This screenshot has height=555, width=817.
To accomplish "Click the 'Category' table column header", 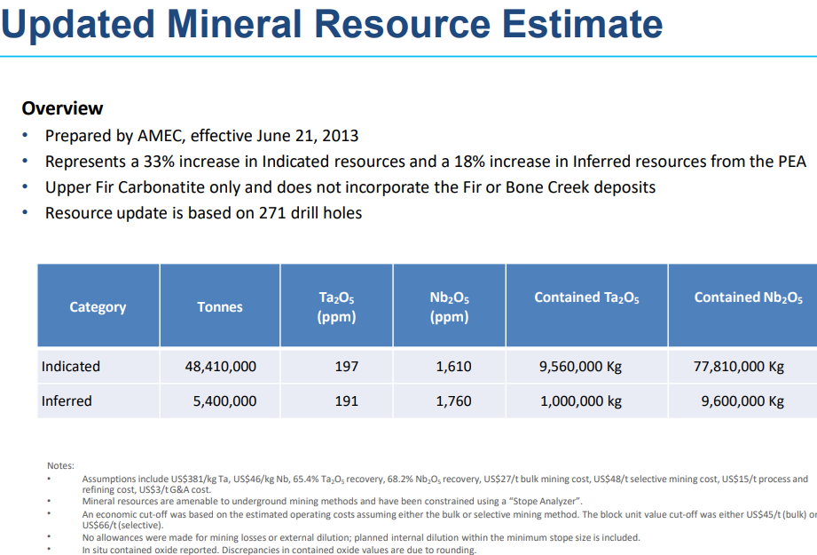I will pyautogui.click(x=98, y=307).
